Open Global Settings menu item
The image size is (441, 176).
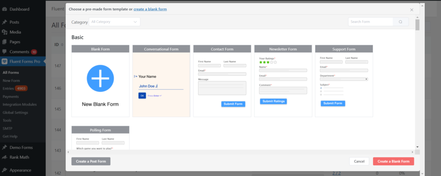pos(15,112)
